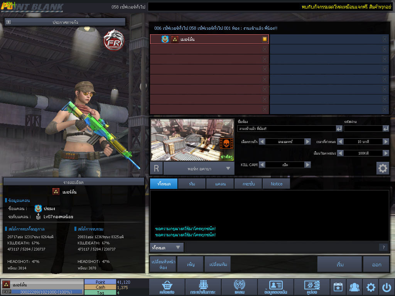Click the เริ่ม start button
The height and width of the screenshot is (296, 395).
[x=339, y=264]
